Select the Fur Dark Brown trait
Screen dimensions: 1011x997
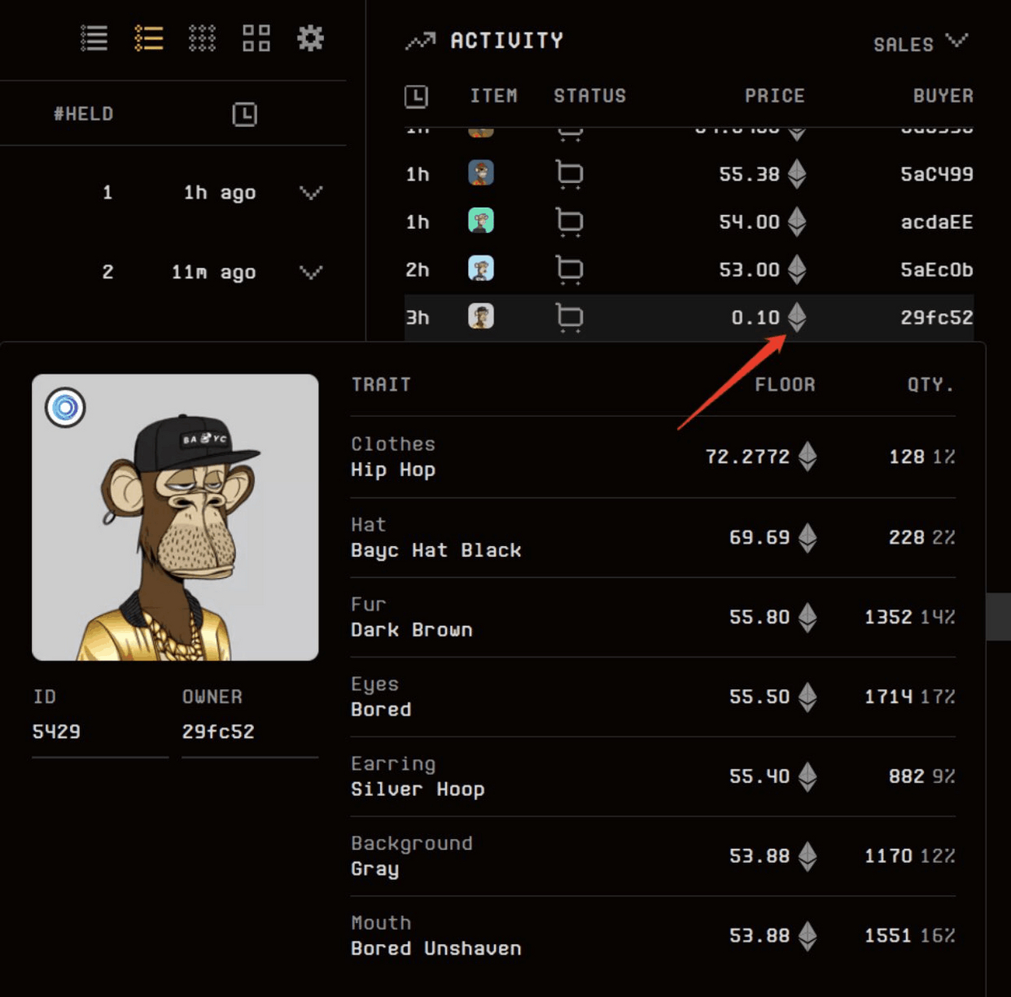[653, 617]
